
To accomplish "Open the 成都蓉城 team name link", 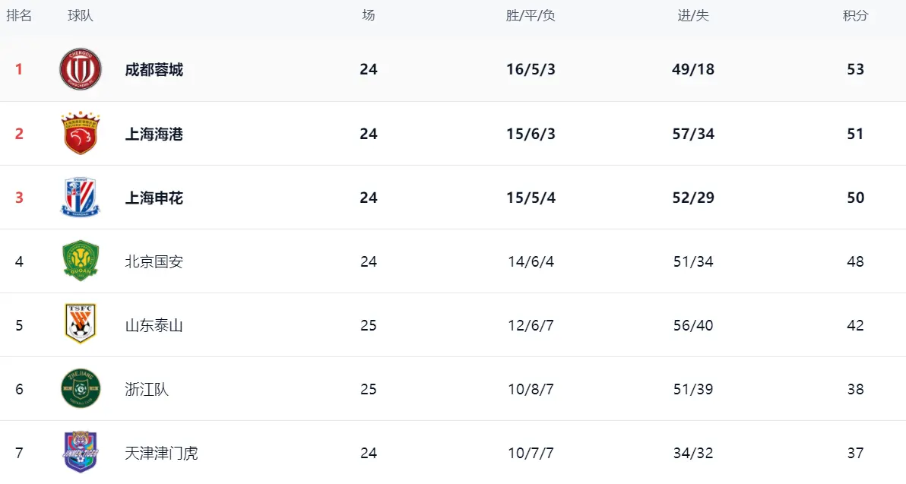I will [154, 70].
